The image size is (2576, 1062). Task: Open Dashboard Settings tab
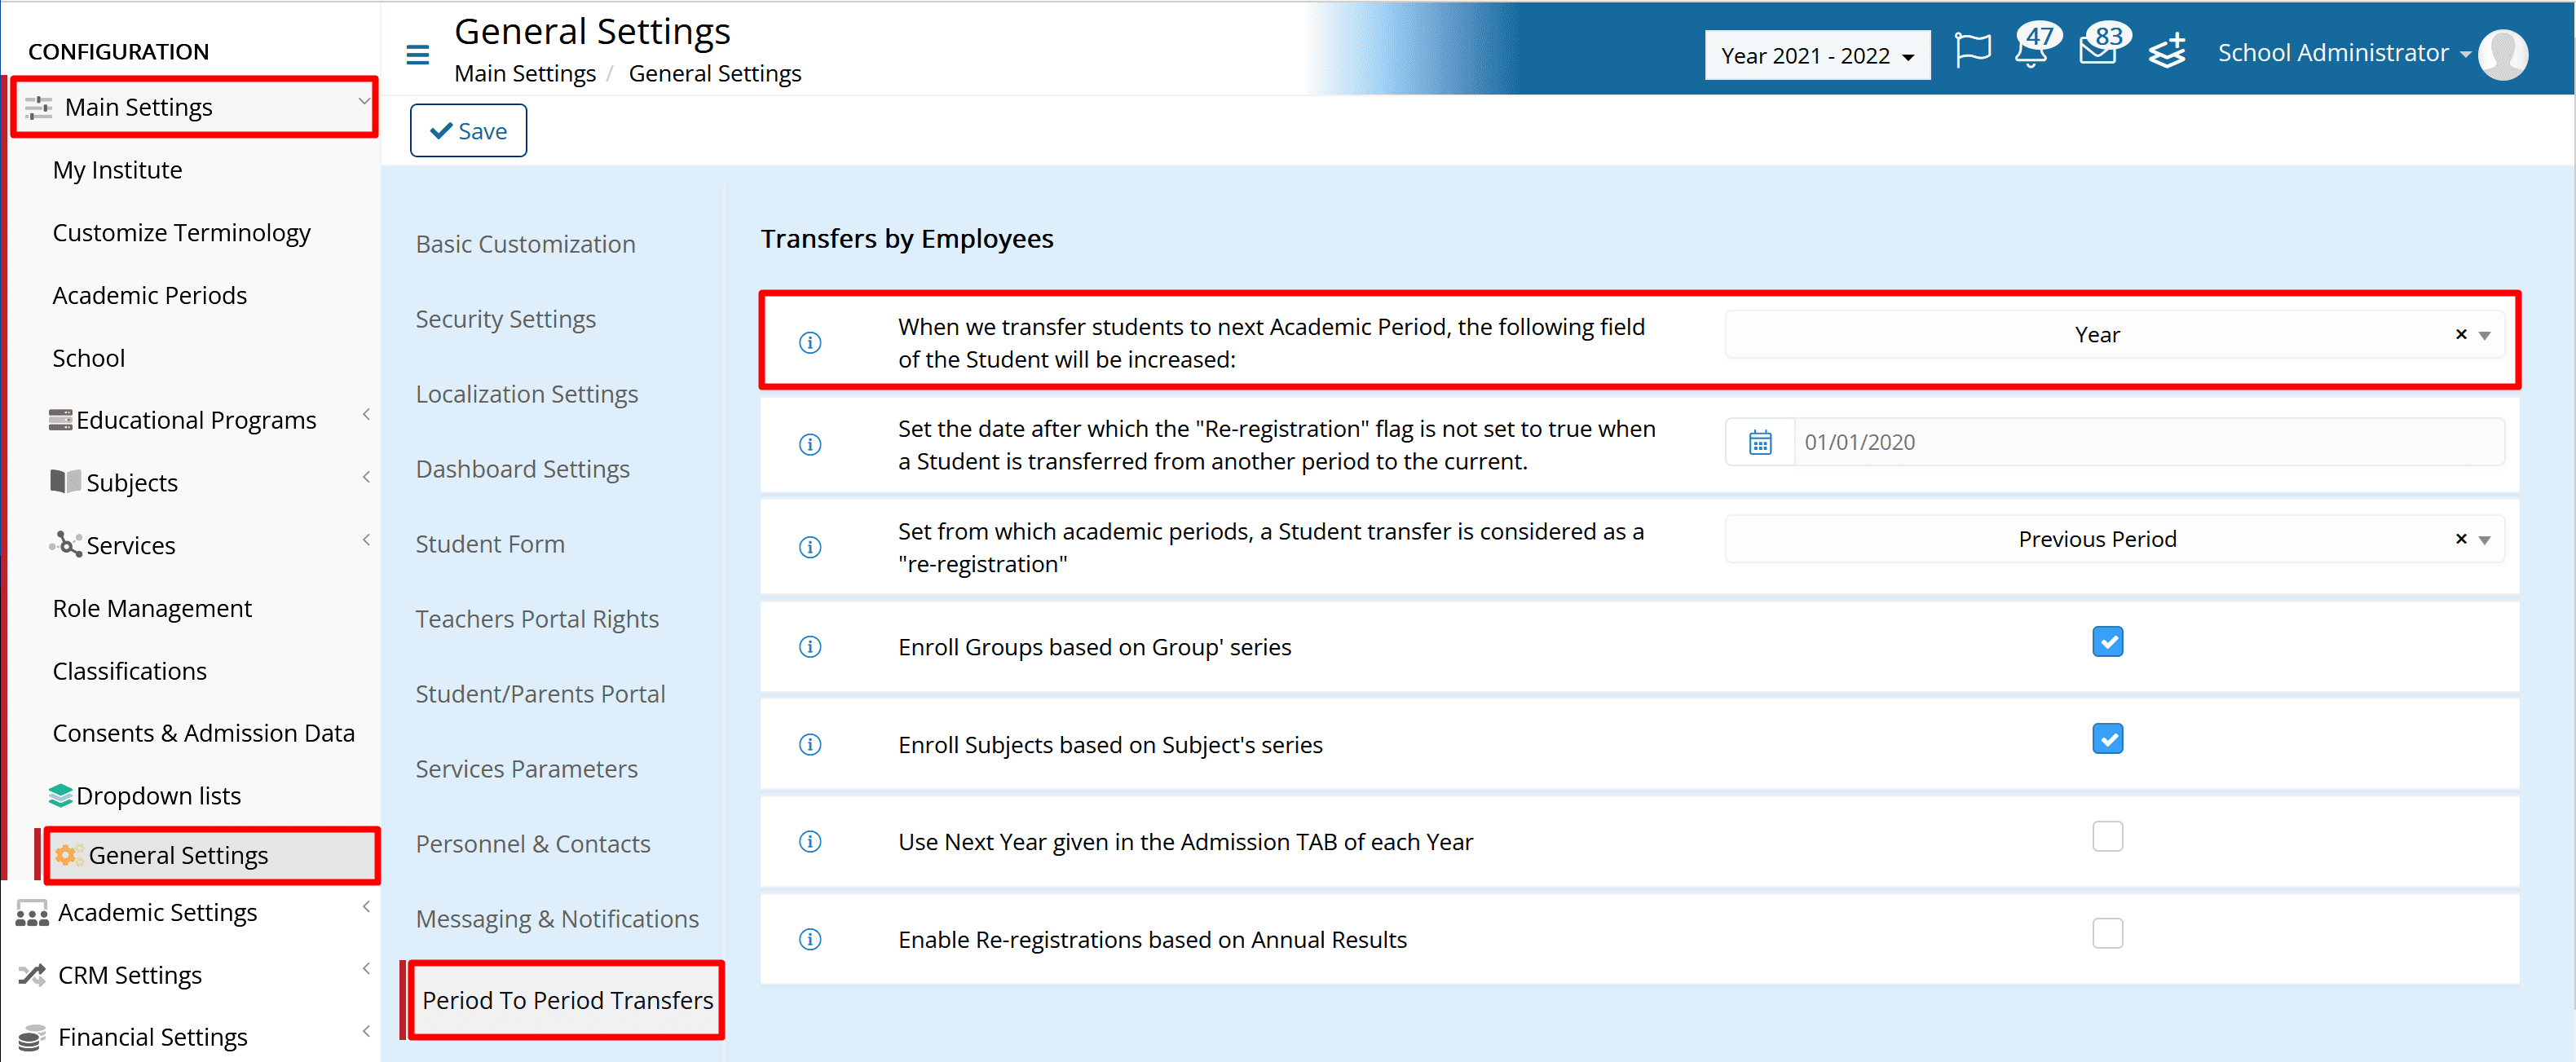(x=522, y=469)
